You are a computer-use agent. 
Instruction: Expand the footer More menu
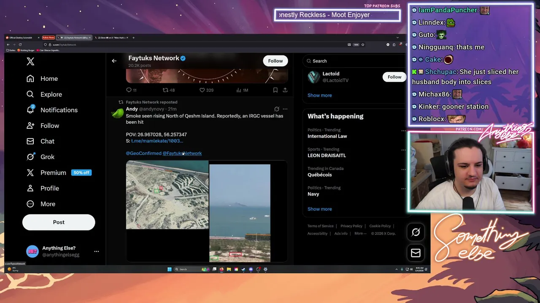point(360,234)
